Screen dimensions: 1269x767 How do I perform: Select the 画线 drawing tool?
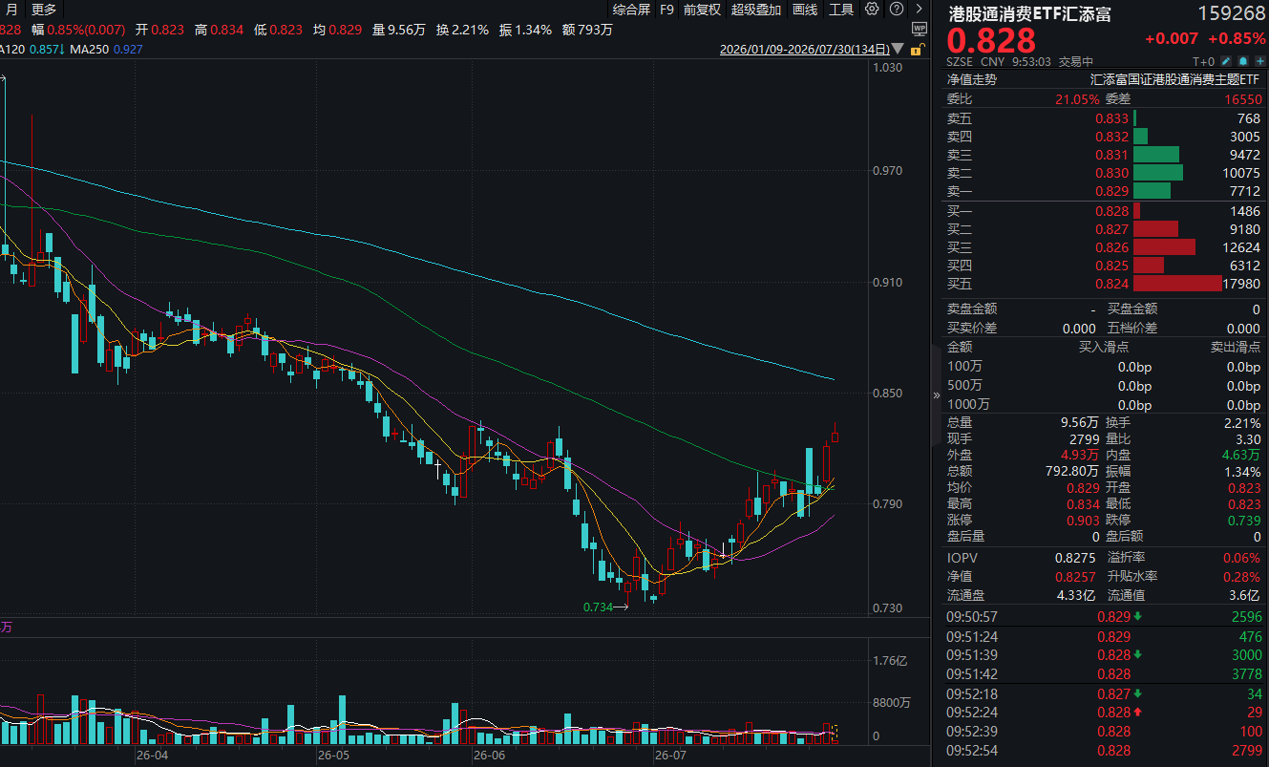pyautogui.click(x=805, y=10)
